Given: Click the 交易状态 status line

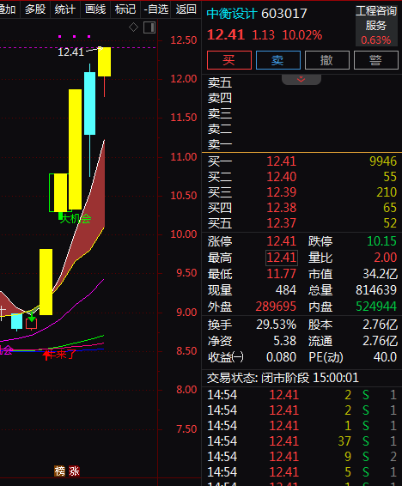Looking at the screenshot, I should coord(283,378).
